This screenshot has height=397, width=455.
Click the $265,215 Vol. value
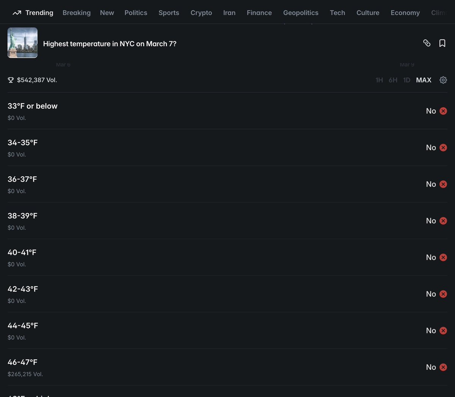coord(25,374)
